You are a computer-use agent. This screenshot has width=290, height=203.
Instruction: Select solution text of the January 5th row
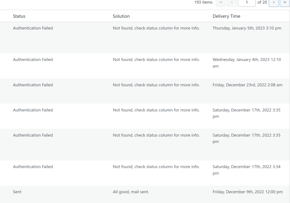coord(156,28)
